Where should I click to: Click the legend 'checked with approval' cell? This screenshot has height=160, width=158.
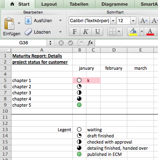coord(110,142)
